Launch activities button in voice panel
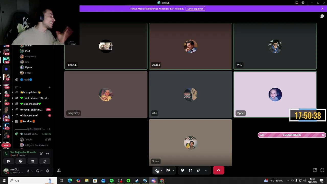The width and height of the screenshot is (327, 184). coord(33,161)
